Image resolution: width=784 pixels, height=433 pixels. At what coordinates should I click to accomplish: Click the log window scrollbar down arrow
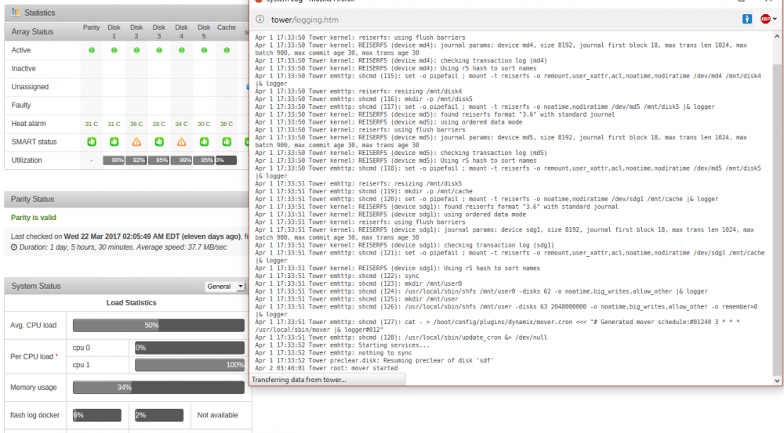(x=776, y=381)
